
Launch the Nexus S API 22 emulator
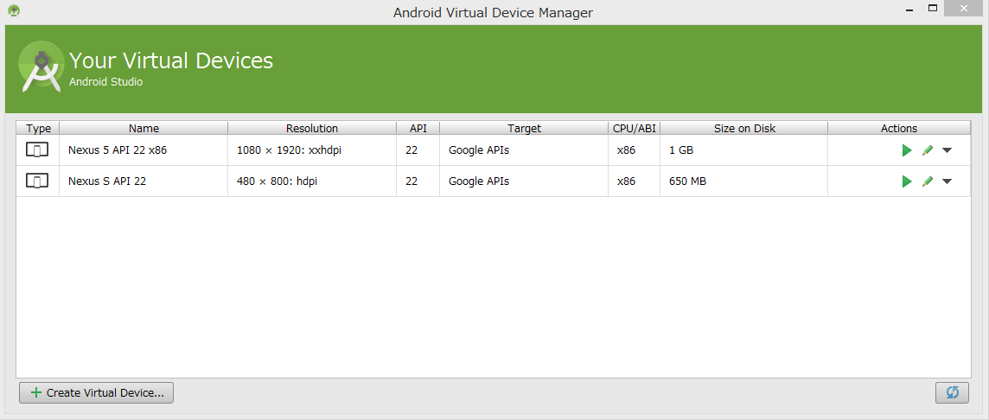coord(907,181)
